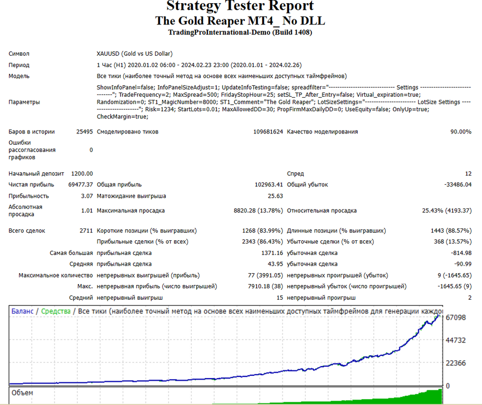
Task: Click the Strategy Tester Report title
Action: 240,5
